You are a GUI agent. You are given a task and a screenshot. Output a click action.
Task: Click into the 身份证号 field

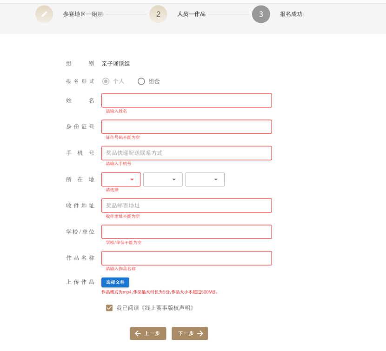pyautogui.click(x=186, y=127)
